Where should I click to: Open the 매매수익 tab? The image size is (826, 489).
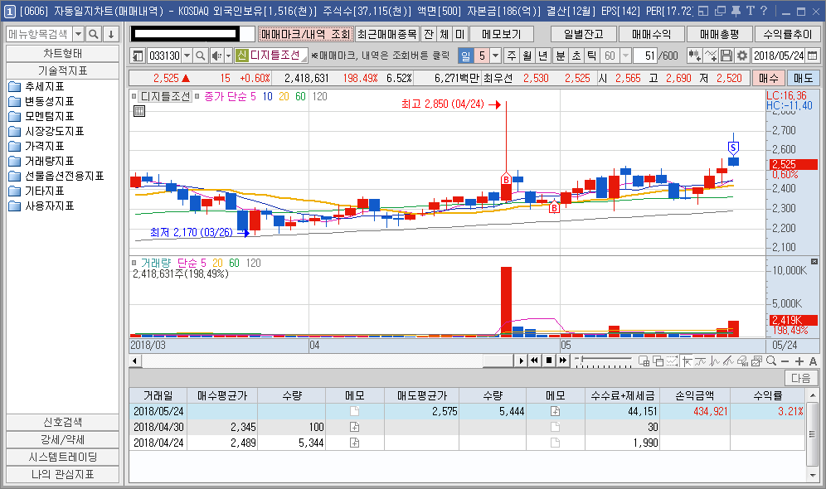pyautogui.click(x=652, y=34)
